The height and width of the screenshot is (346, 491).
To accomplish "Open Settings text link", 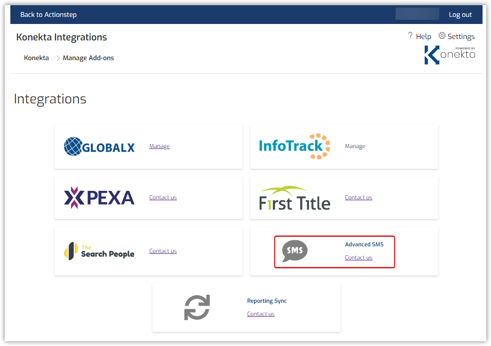I will pyautogui.click(x=461, y=37).
